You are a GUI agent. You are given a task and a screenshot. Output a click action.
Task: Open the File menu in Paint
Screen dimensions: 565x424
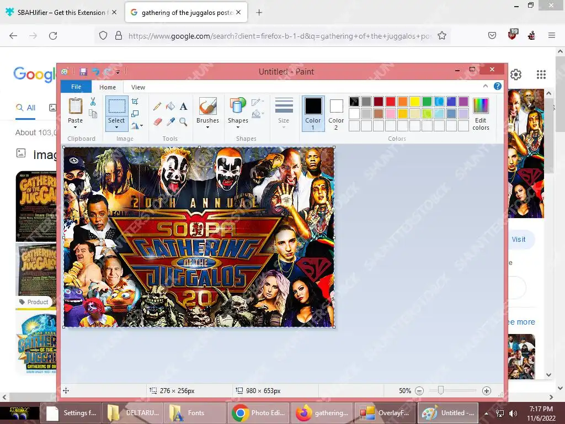[76, 87]
